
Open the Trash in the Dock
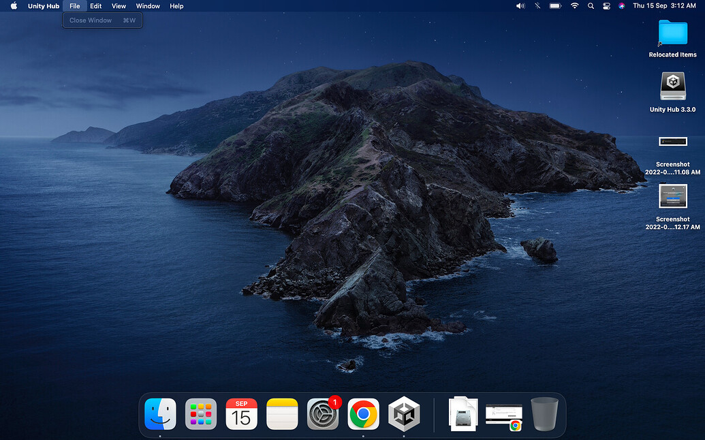[544, 414]
